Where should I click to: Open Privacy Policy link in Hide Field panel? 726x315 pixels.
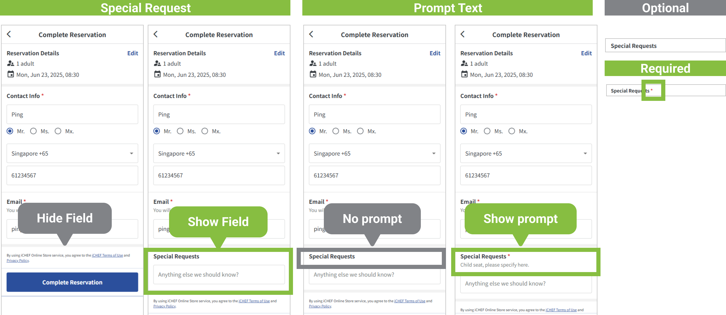18,261
